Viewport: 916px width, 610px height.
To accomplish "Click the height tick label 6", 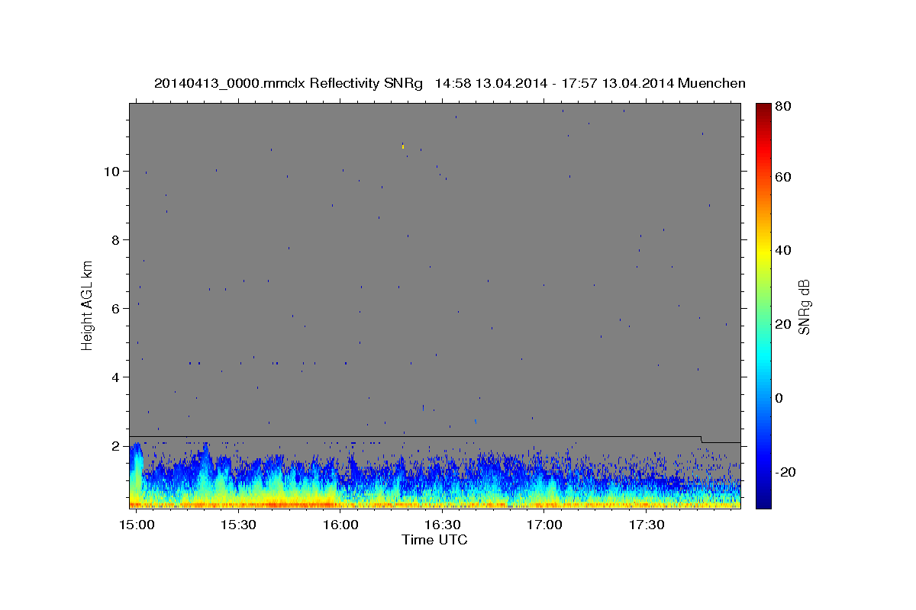I will (x=115, y=309).
